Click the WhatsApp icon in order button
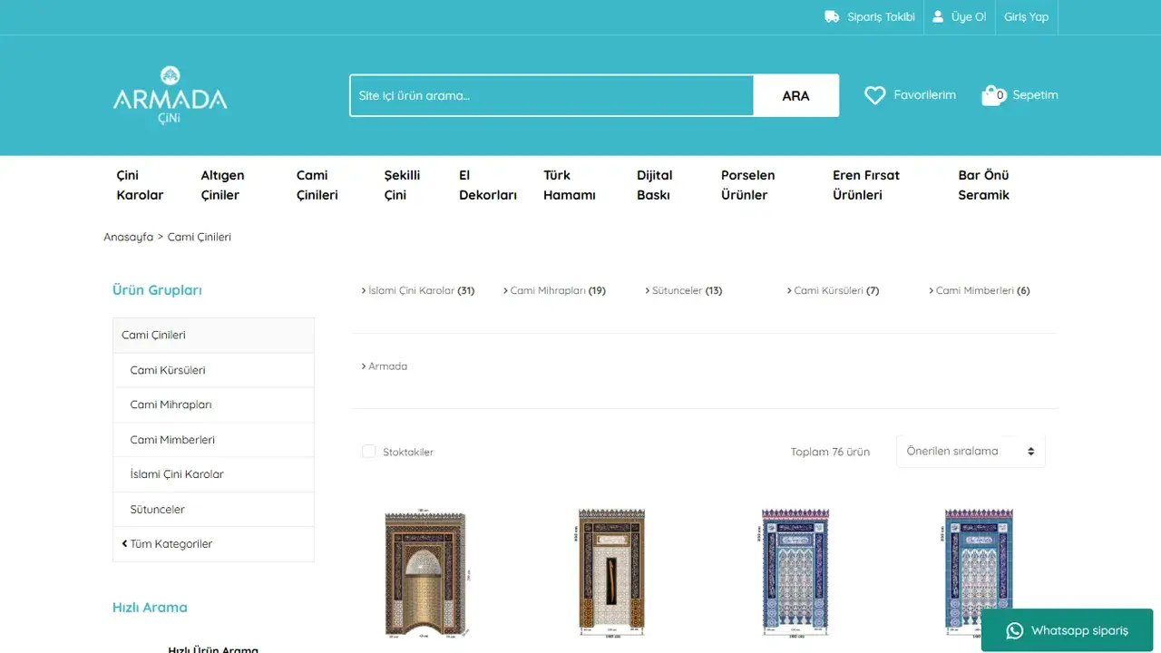 (x=1015, y=630)
